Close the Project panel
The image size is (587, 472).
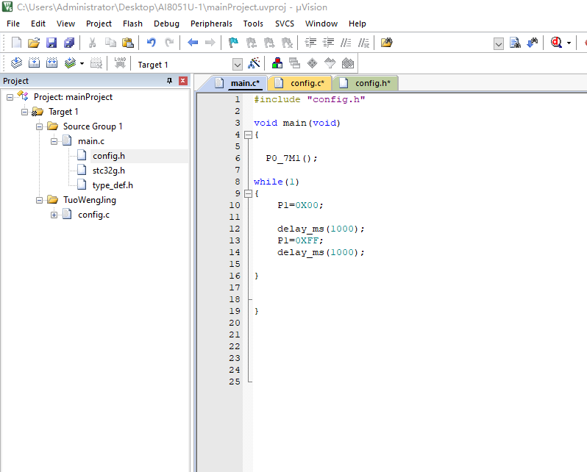point(183,81)
